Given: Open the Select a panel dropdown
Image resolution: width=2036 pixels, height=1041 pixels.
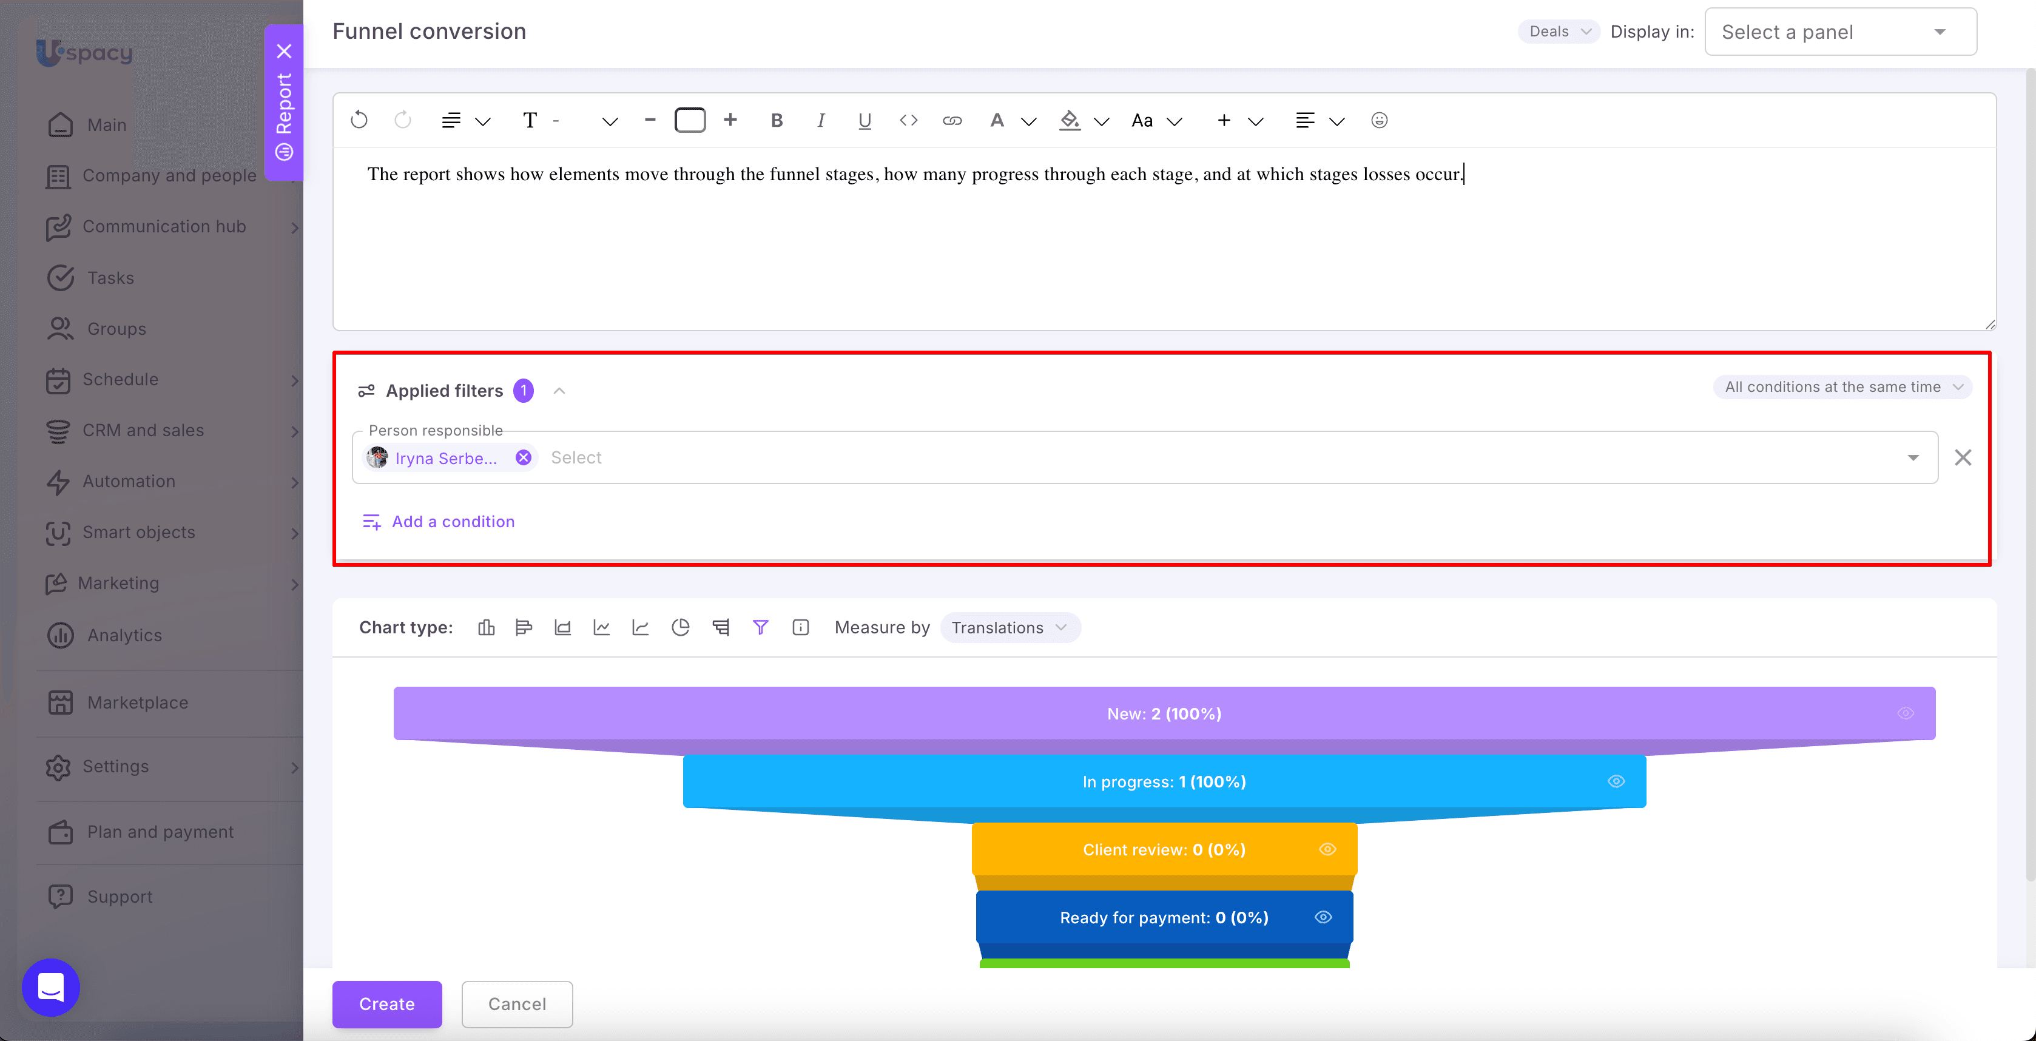Looking at the screenshot, I should [x=1841, y=32].
